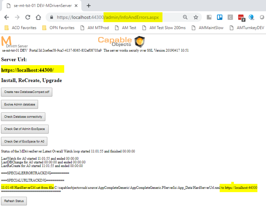Reload the current page
Viewport: 266px width, 208px height.
coord(28,17)
